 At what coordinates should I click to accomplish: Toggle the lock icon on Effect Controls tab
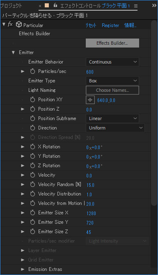[x=55, y=5]
